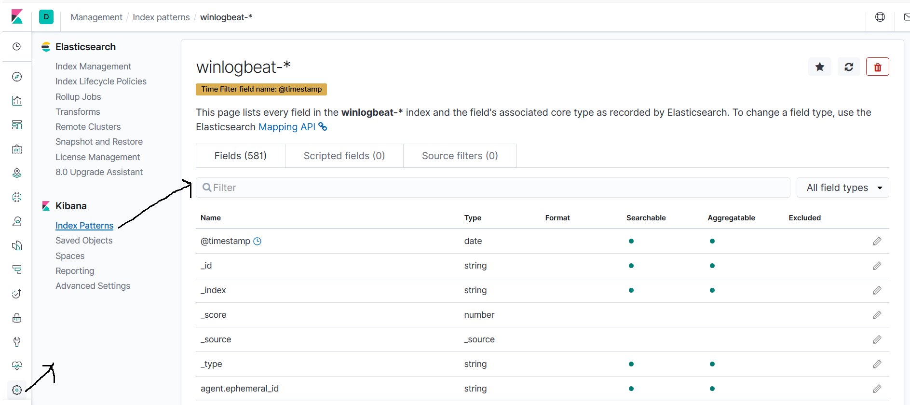Open Maps icon in sidebar
910x405 pixels.
[x=17, y=173]
